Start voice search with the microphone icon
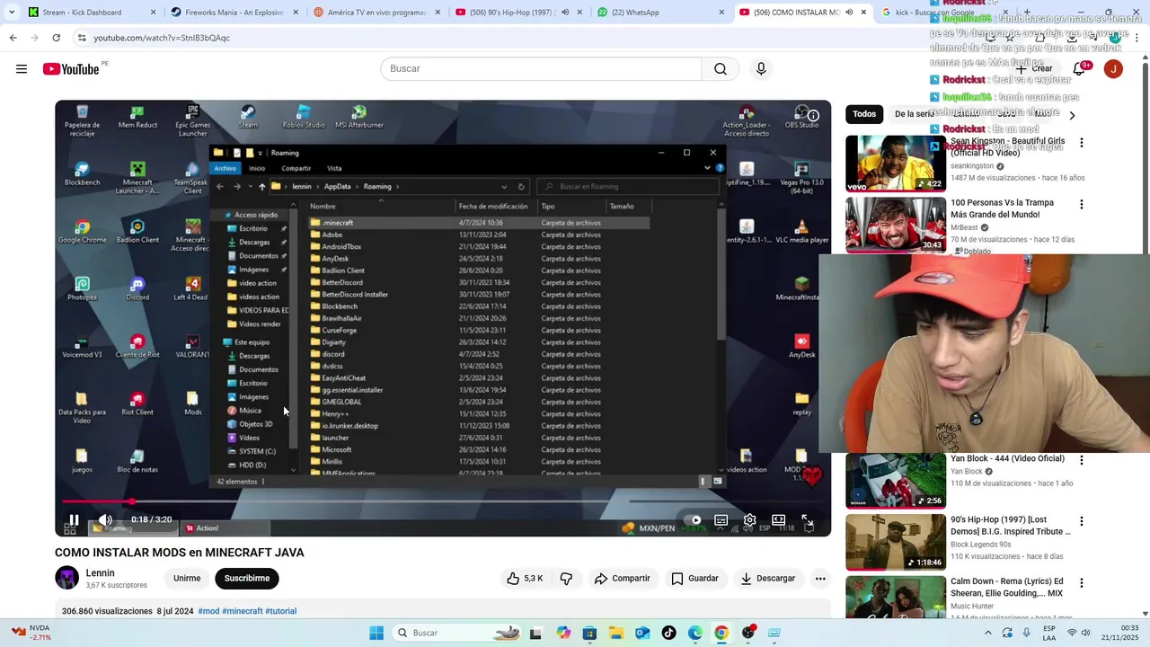The image size is (1150, 647). (761, 69)
